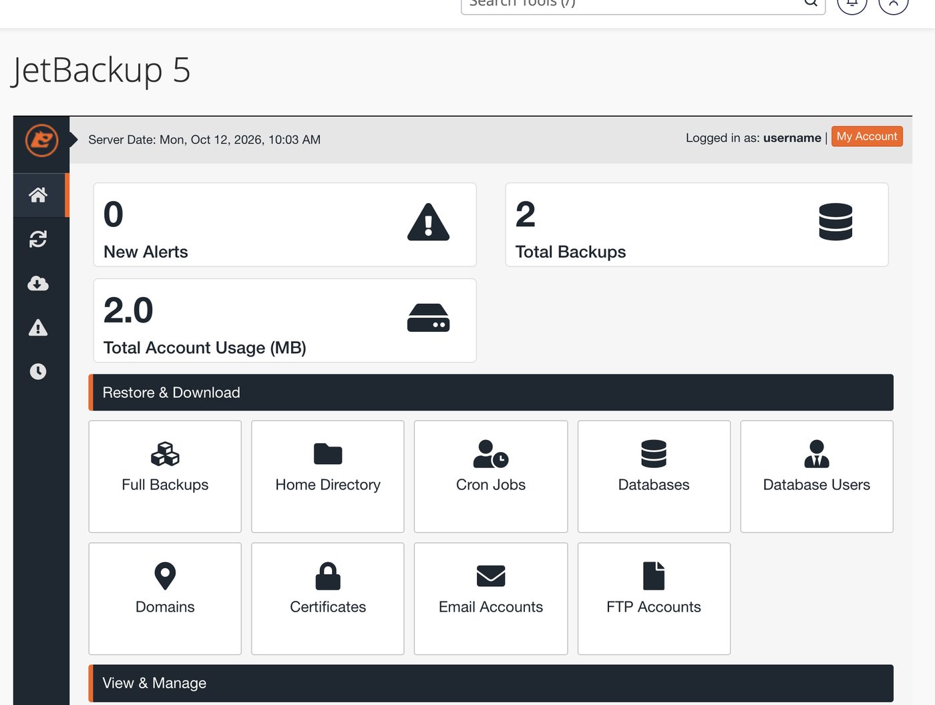Open the cloud Downloads sidebar icon
Viewport: 935px width, 705px height.
tap(38, 284)
